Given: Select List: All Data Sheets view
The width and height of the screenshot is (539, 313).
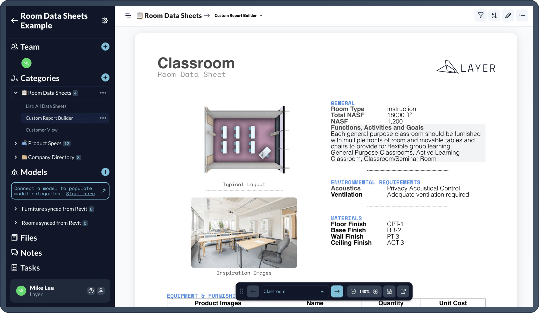Looking at the screenshot, I should (46, 106).
